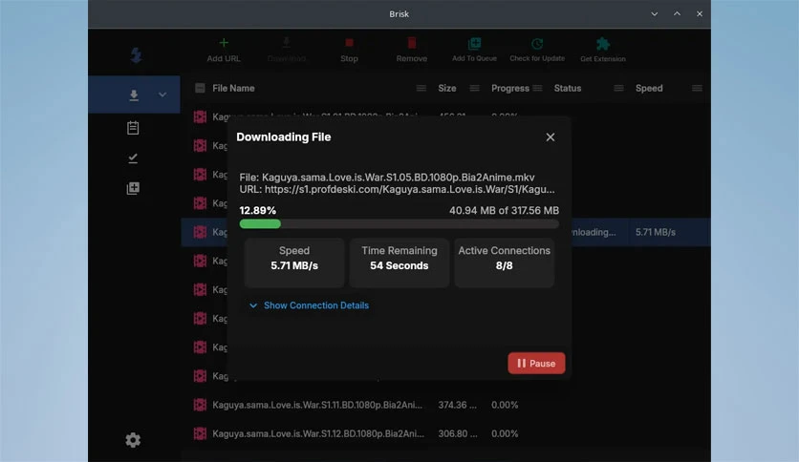Expand connection details chevron arrow
This screenshot has height=462, width=799.
coord(253,305)
